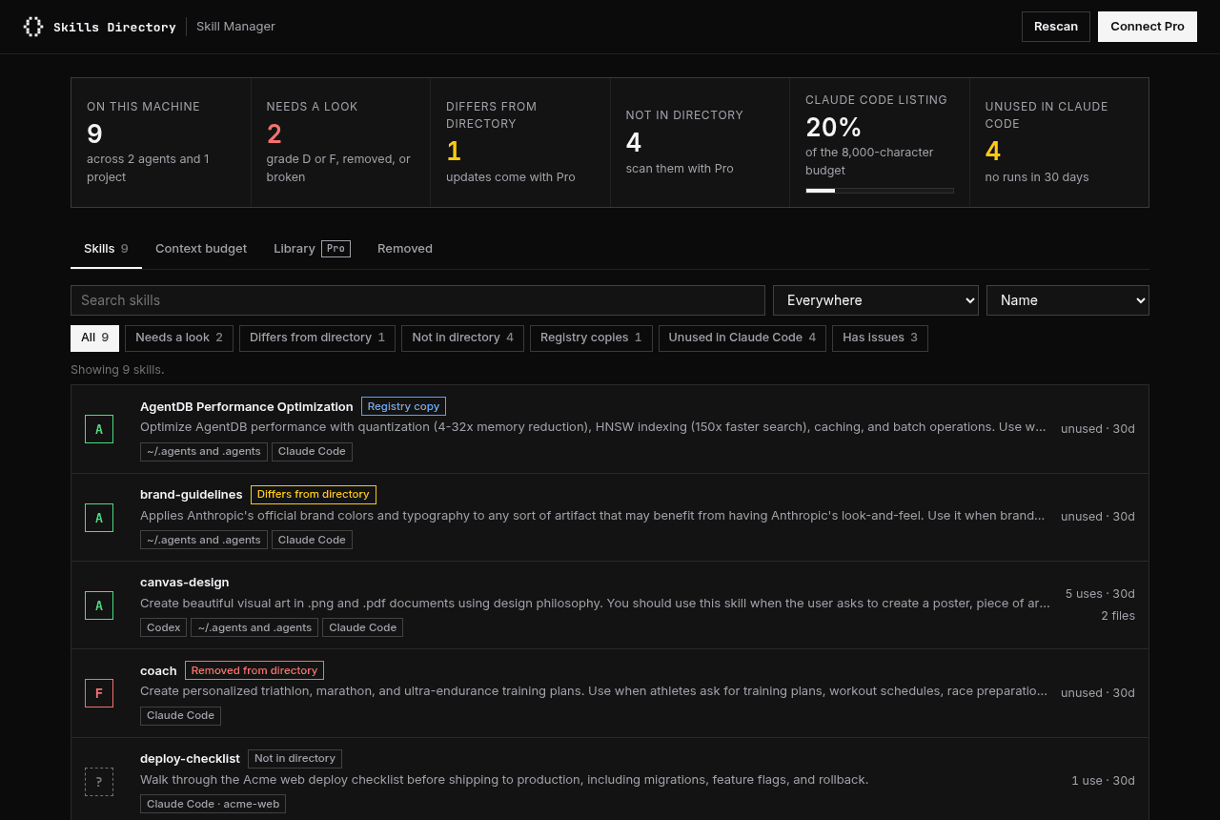Filter by Differs from directory chip
The width and height of the screenshot is (1220, 820).
pyautogui.click(x=317, y=338)
